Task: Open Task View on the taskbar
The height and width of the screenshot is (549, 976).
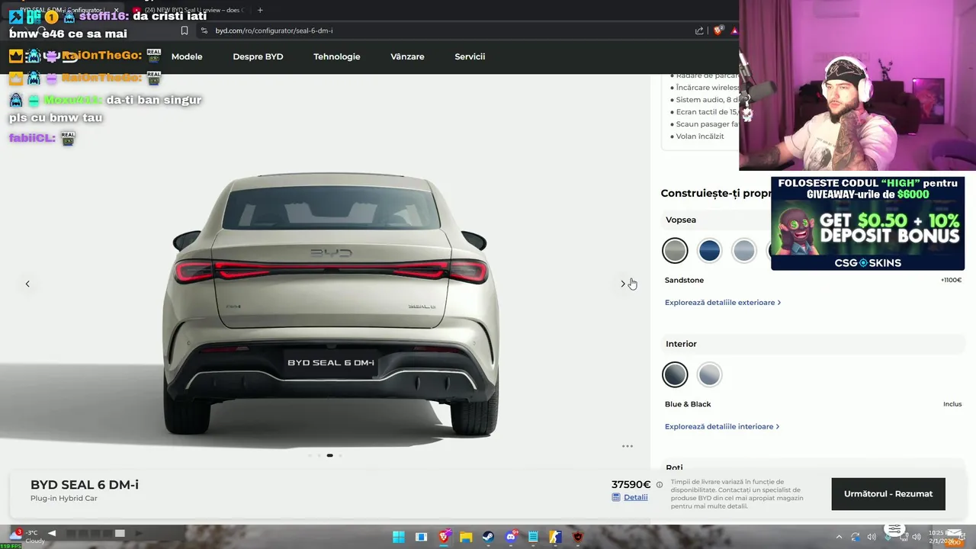Action: click(421, 537)
